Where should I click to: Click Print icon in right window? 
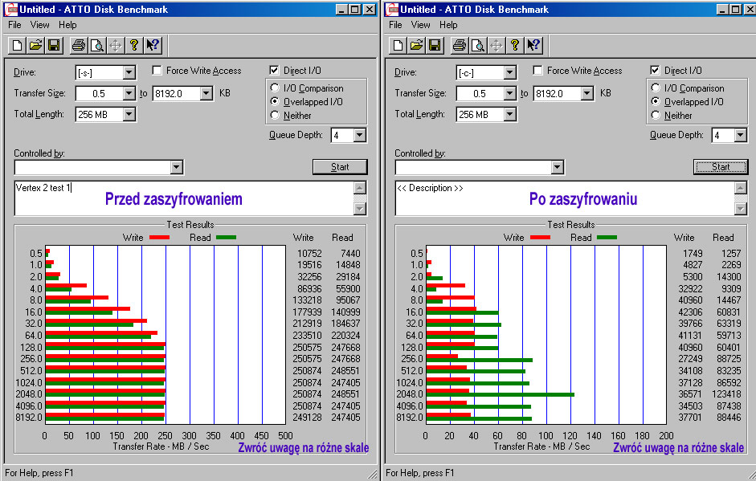(460, 45)
